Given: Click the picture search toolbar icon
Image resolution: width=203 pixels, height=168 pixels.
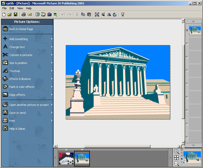Looking at the screenshot, I should (x=56, y=14).
